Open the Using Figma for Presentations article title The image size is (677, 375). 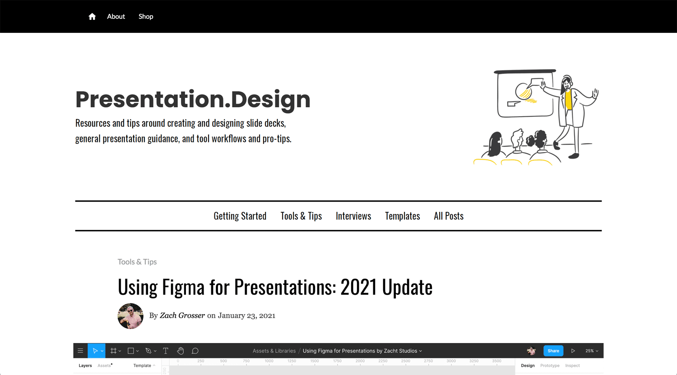(x=275, y=287)
